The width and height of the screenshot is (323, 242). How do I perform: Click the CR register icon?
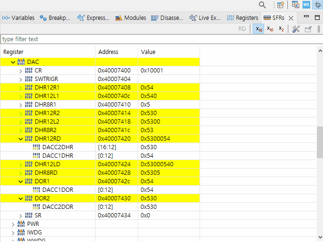click(x=28, y=70)
